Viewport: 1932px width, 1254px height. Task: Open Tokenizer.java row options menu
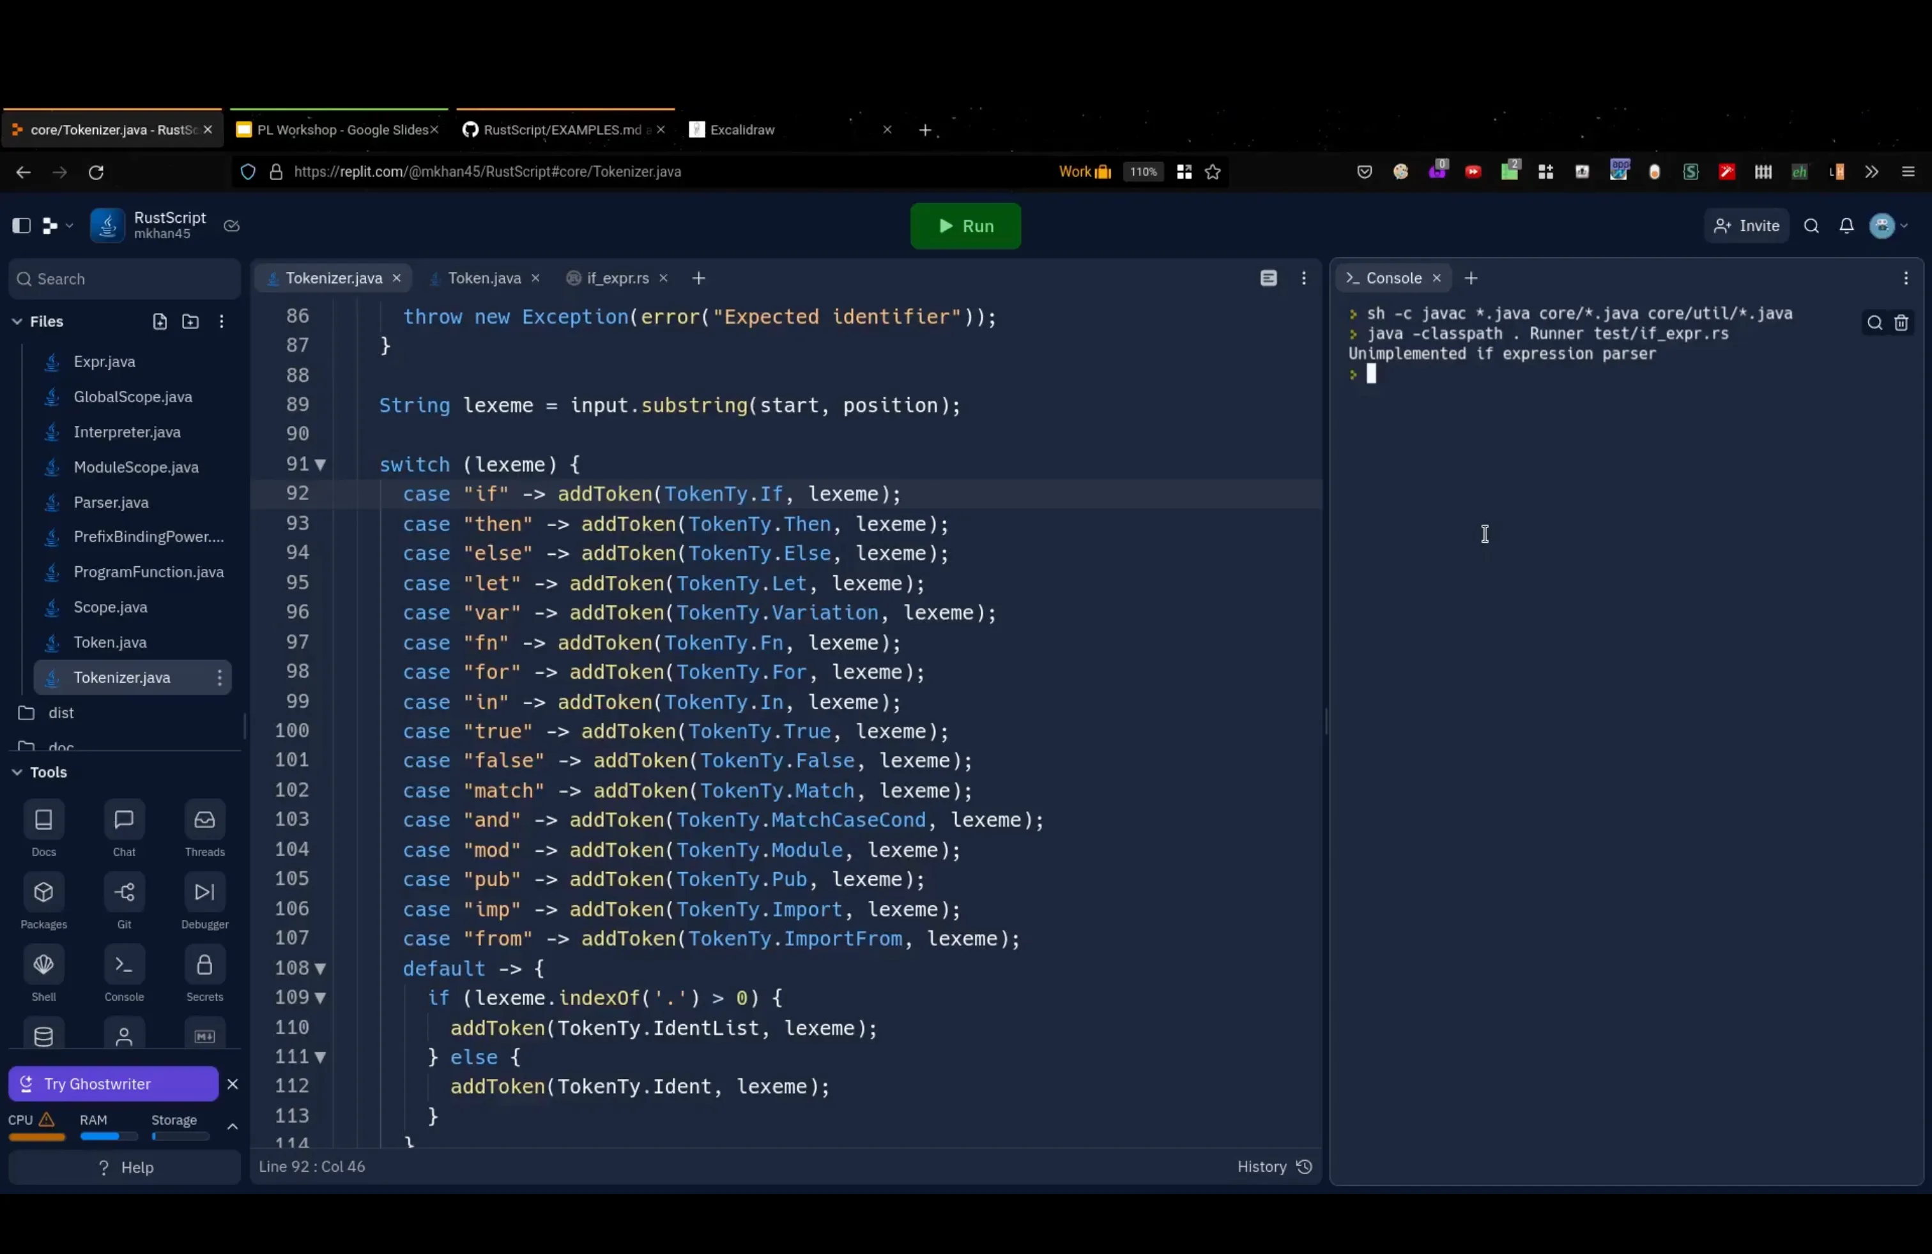coord(219,677)
